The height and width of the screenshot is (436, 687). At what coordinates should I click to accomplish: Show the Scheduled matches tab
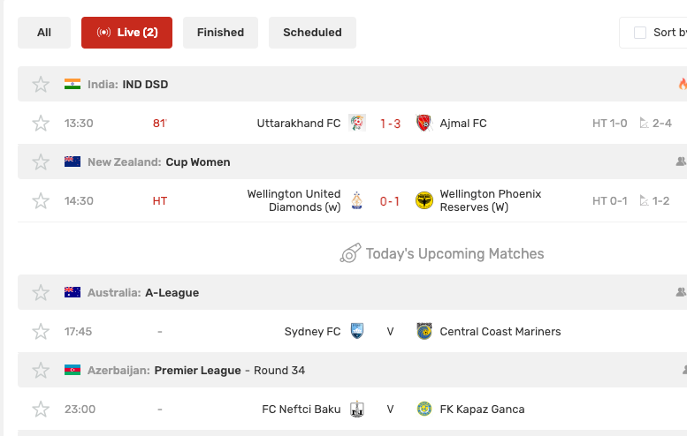(312, 33)
